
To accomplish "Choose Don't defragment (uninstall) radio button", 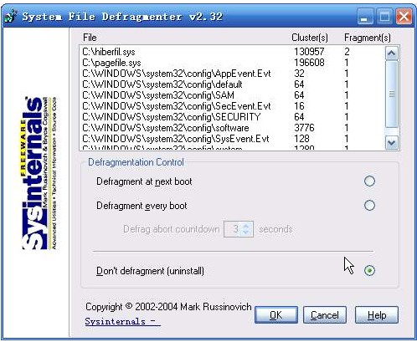I will point(369,270).
